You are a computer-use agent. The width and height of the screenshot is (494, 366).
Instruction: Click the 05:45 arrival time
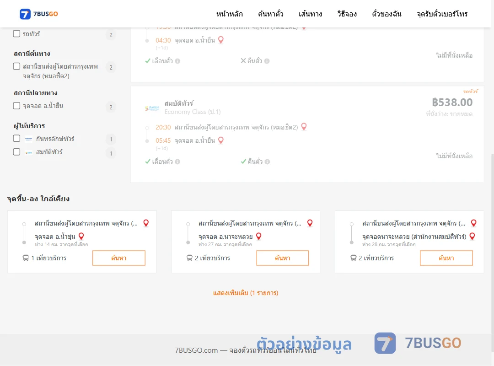coord(163,140)
